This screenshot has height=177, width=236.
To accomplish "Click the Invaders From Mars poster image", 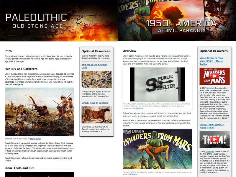I will click(158, 149).
